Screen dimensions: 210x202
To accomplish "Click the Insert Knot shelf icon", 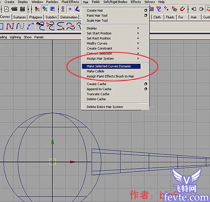I will 61,26.
